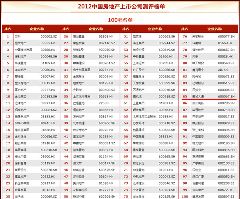The height and width of the screenshot is (199, 240).
Task: Select stock code "600736.SH"
Action: pyautogui.click(x=226, y=103)
